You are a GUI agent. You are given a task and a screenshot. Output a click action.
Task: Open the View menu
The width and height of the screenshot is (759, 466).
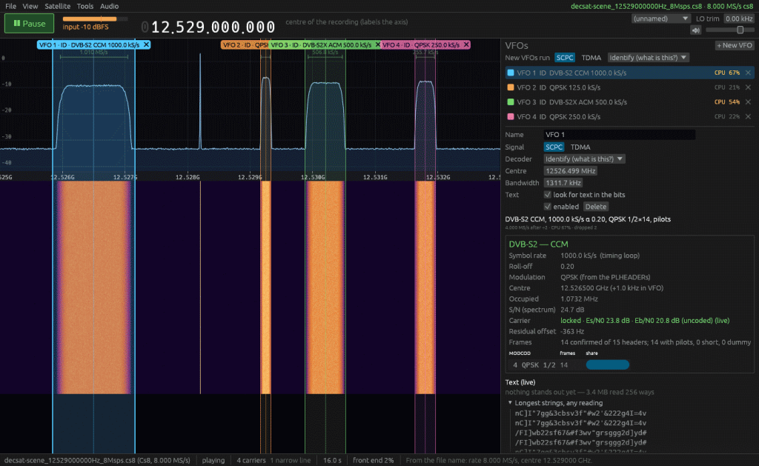(30, 6)
